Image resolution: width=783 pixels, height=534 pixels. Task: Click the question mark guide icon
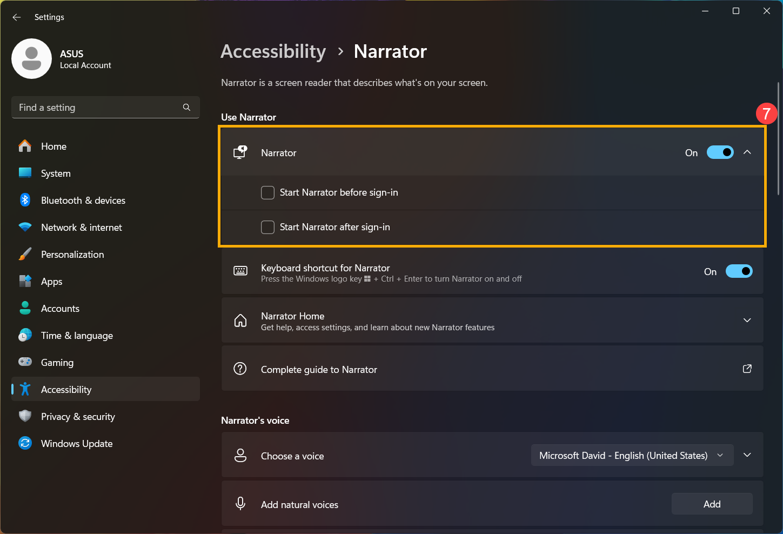[x=240, y=369]
